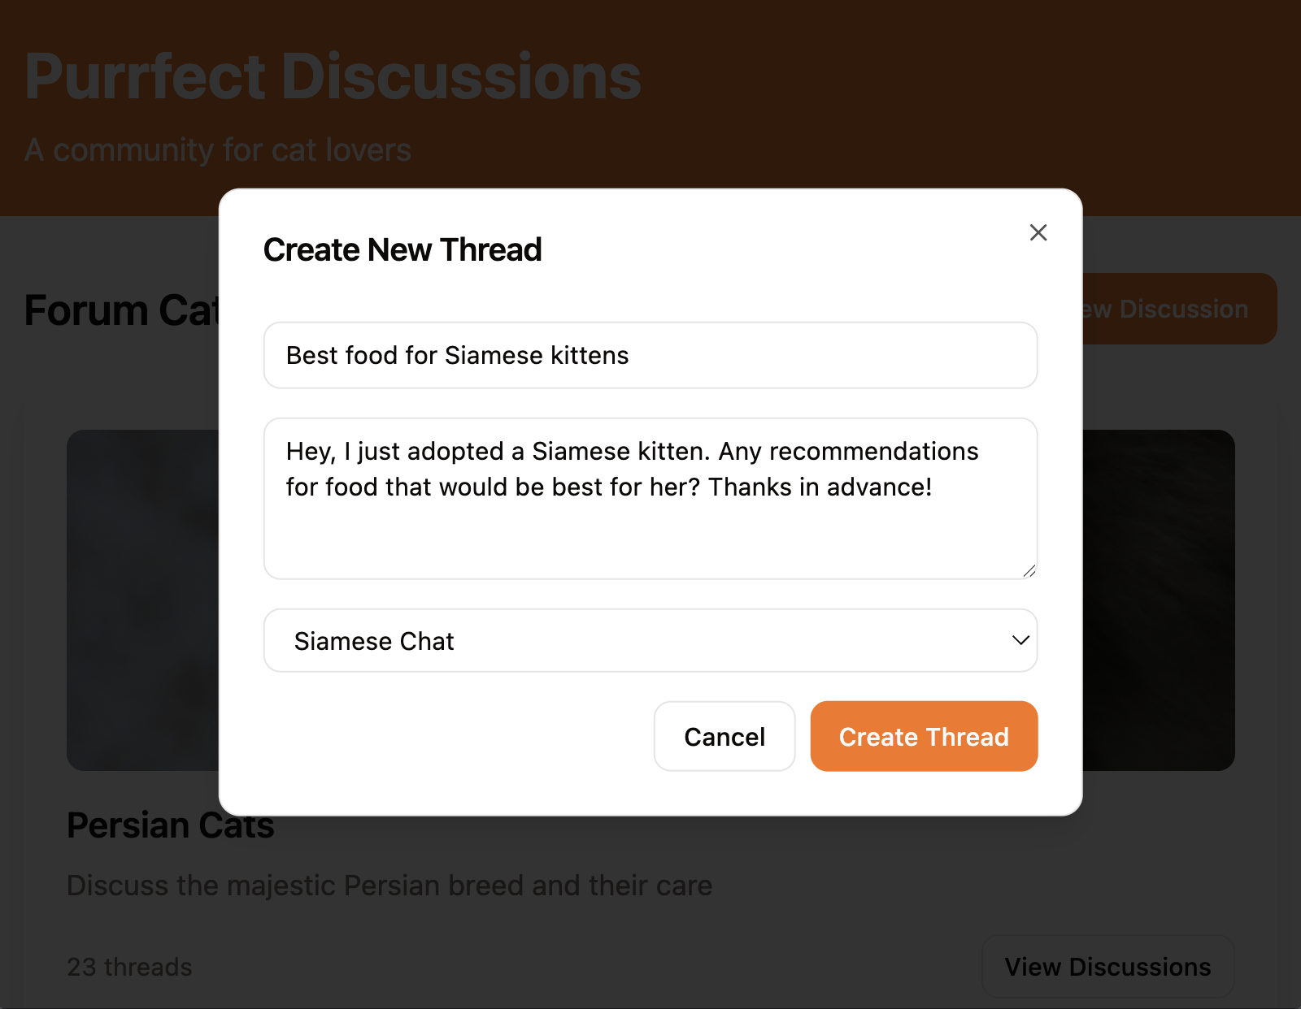Click the 23 threads counter
Viewport: 1301px width, 1009px height.
tap(129, 967)
